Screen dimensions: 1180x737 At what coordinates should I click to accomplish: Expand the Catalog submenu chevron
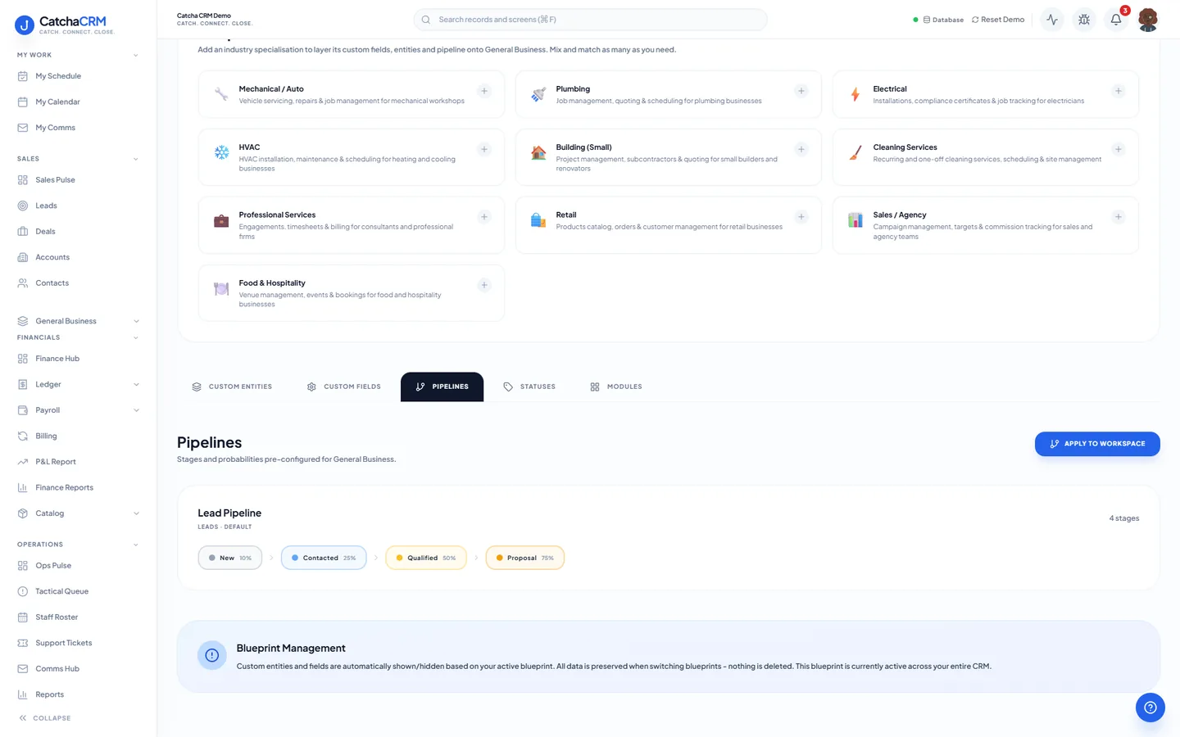pyautogui.click(x=136, y=513)
